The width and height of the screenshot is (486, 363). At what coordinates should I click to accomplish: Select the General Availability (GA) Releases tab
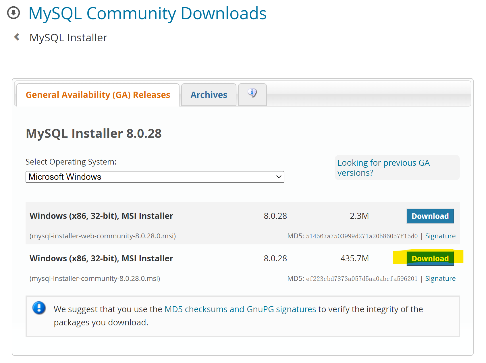[98, 95]
